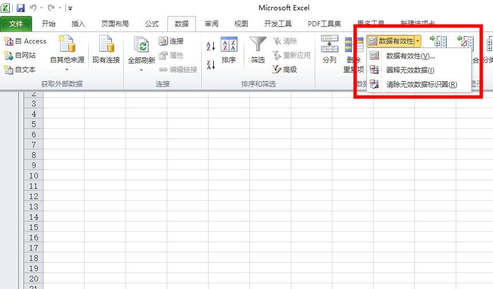
Task: Open the Undo history dropdown arrow
Action: tap(41, 8)
